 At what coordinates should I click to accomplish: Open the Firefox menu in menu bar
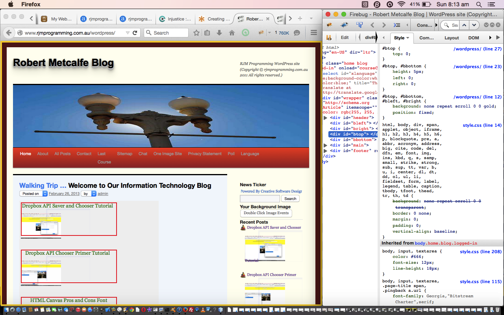point(31,4)
